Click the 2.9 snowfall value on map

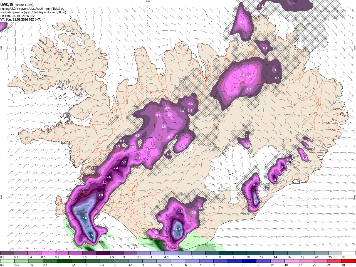tap(101, 196)
